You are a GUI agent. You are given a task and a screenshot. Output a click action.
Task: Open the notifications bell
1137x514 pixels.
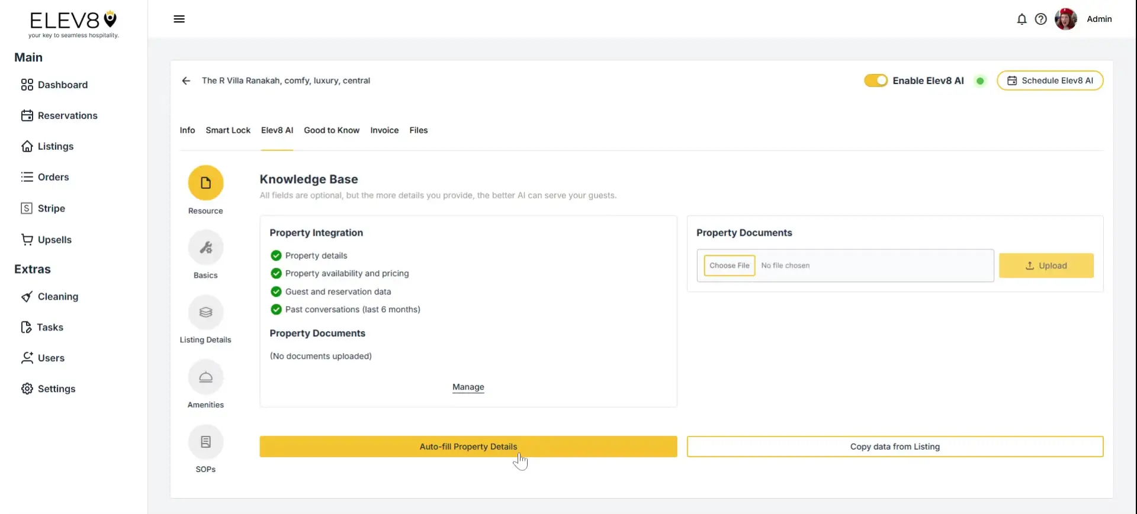click(x=1022, y=19)
